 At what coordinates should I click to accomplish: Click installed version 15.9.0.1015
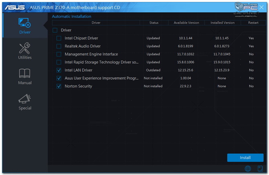pos(222,62)
